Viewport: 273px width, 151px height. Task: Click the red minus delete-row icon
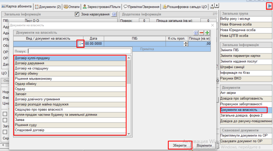tap(202, 33)
